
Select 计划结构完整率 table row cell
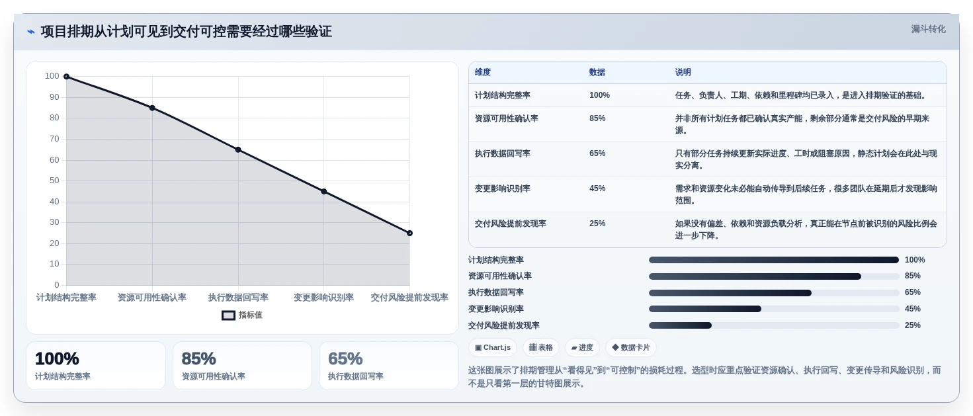click(503, 95)
